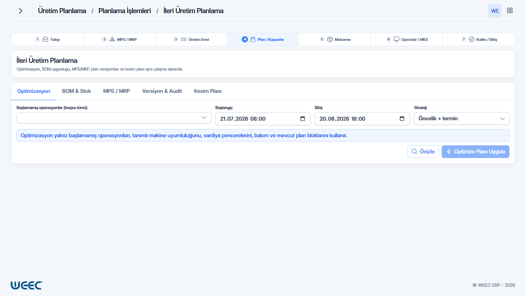This screenshot has height=296, width=526.
Task: Click the Plan / Kapasite calendar icon
Action: pos(253,39)
